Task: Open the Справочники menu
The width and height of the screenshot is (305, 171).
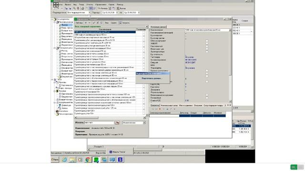Action: pos(101,4)
